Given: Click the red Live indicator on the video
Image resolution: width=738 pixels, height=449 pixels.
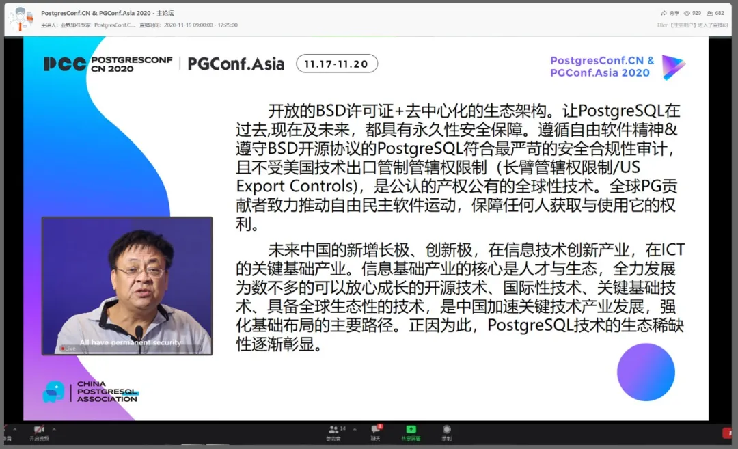Looking at the screenshot, I should pos(68,349).
